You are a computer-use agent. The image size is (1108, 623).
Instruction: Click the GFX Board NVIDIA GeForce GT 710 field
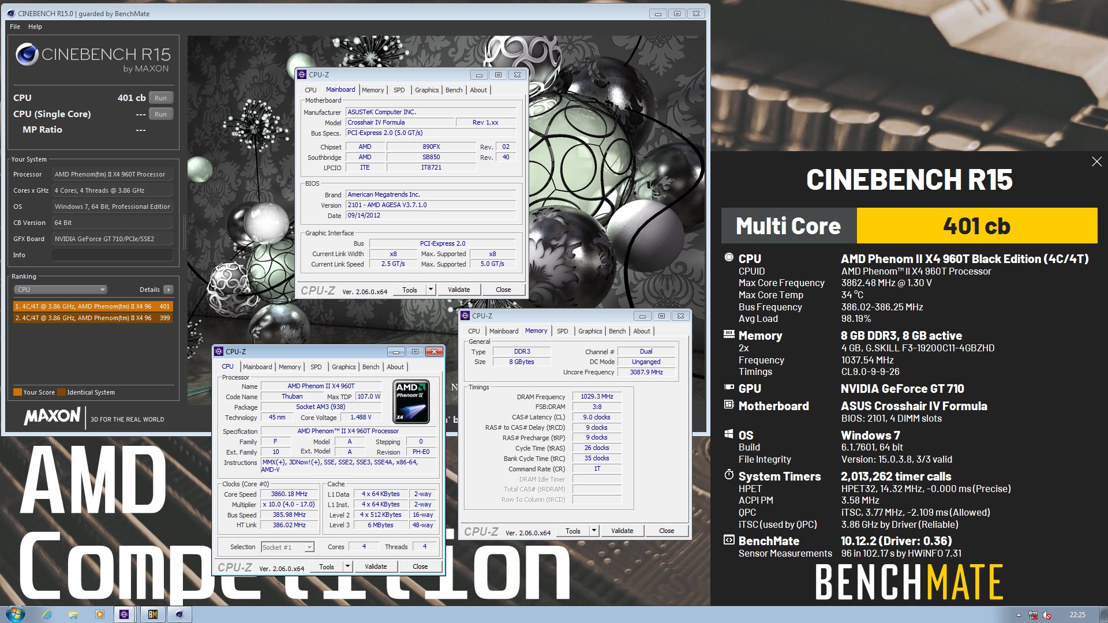(x=112, y=239)
